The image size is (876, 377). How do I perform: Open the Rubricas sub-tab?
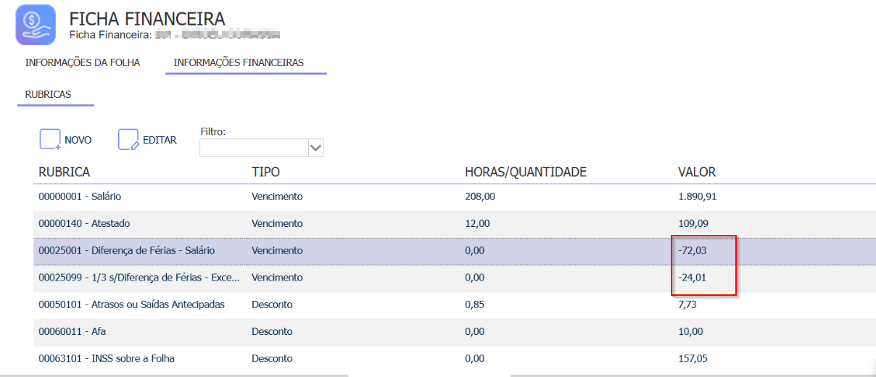(x=48, y=95)
